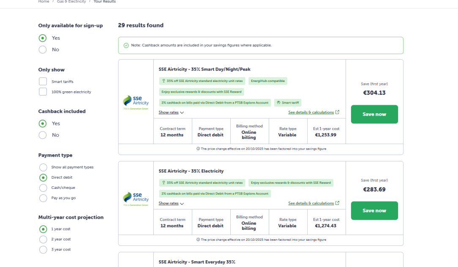
Task: Choose No for Cashback included
Action: (43, 135)
